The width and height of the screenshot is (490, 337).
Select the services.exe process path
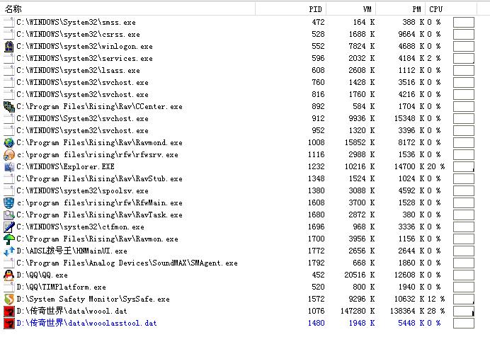pyautogui.click(x=84, y=58)
